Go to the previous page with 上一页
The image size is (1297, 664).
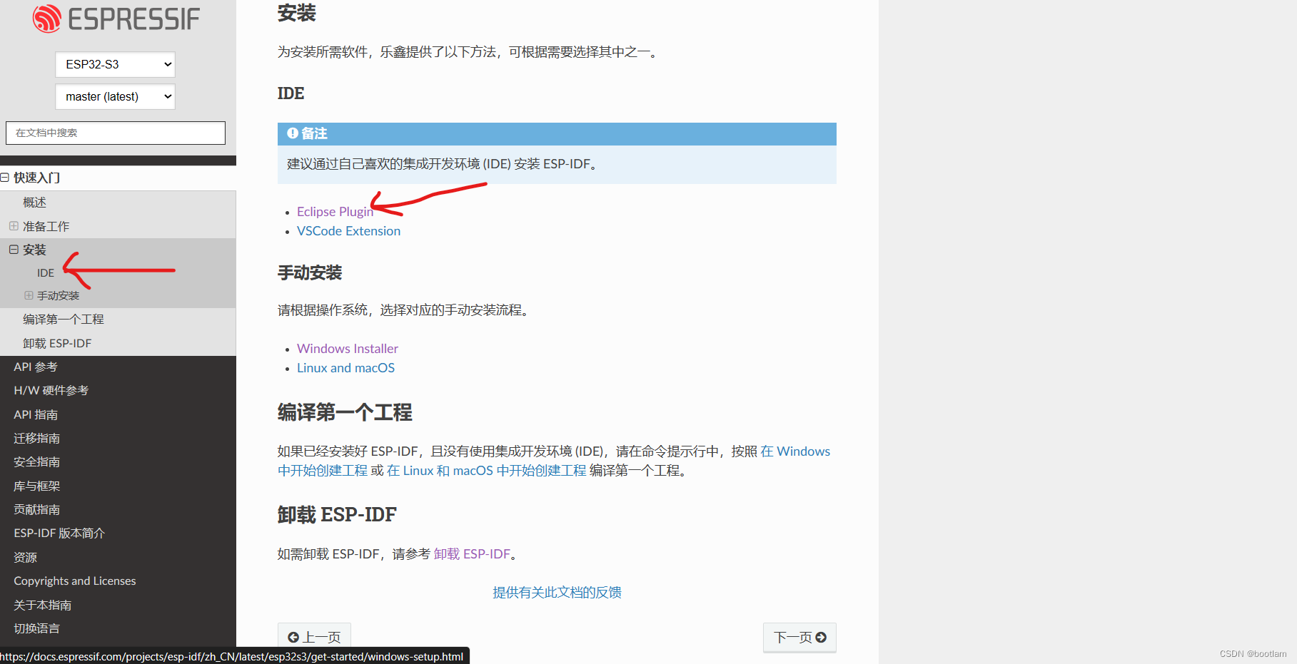pyautogui.click(x=314, y=637)
